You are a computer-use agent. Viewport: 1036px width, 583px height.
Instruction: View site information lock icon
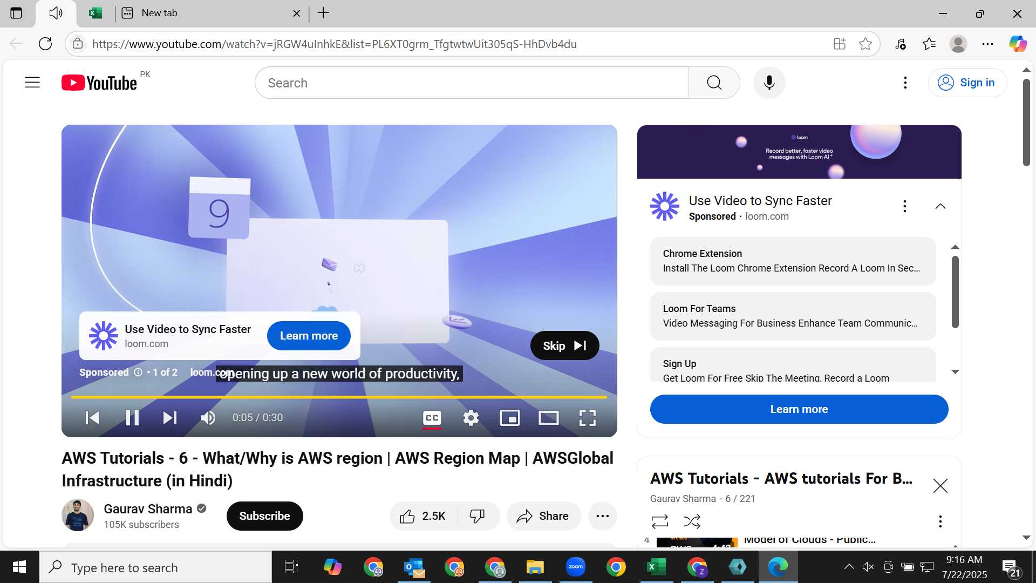(x=78, y=44)
